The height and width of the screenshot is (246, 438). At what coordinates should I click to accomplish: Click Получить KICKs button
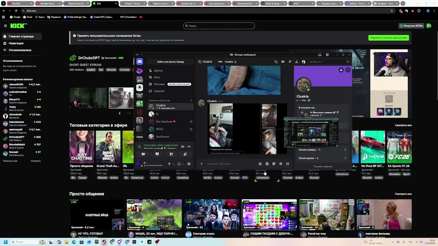411,26
